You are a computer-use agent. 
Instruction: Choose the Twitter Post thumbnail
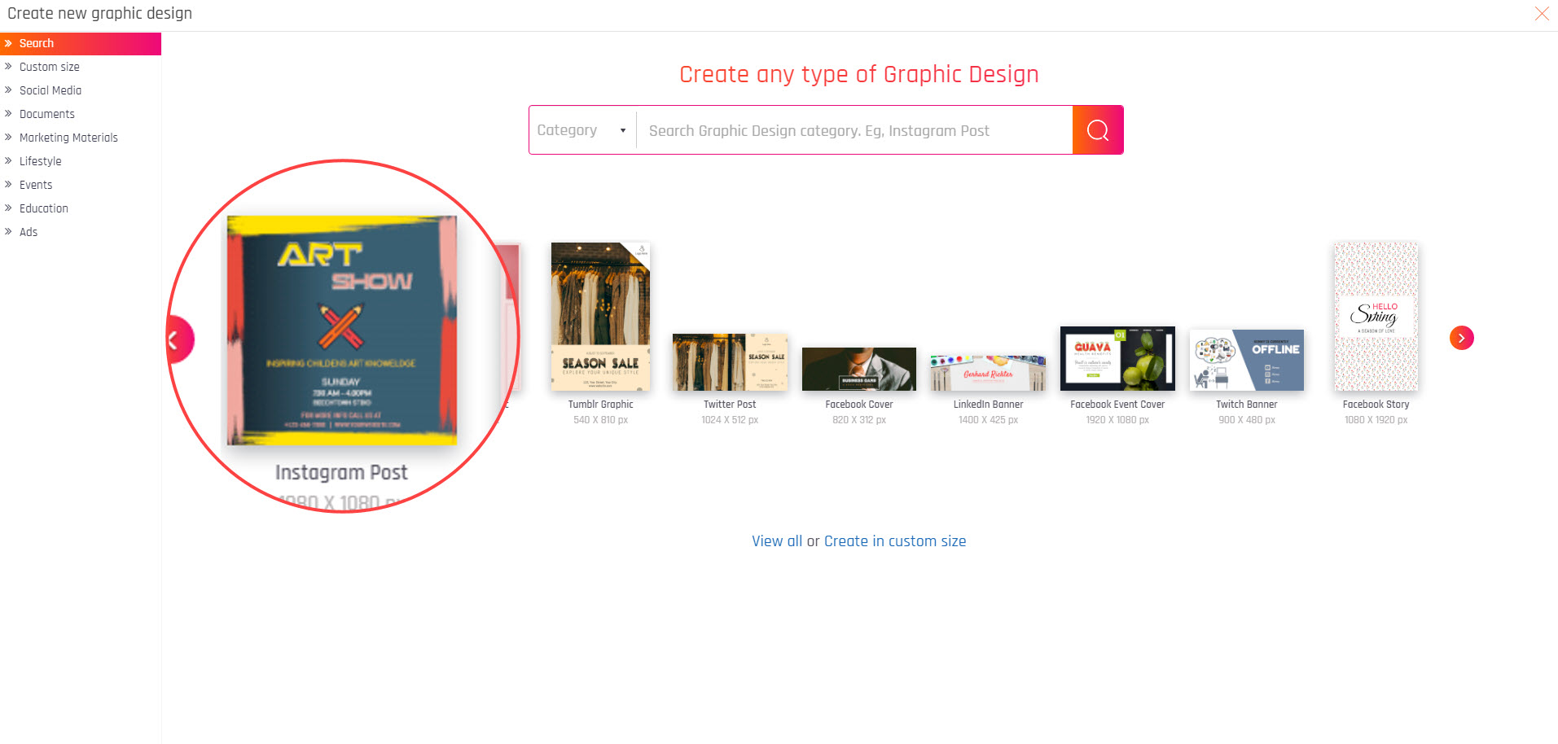click(730, 362)
